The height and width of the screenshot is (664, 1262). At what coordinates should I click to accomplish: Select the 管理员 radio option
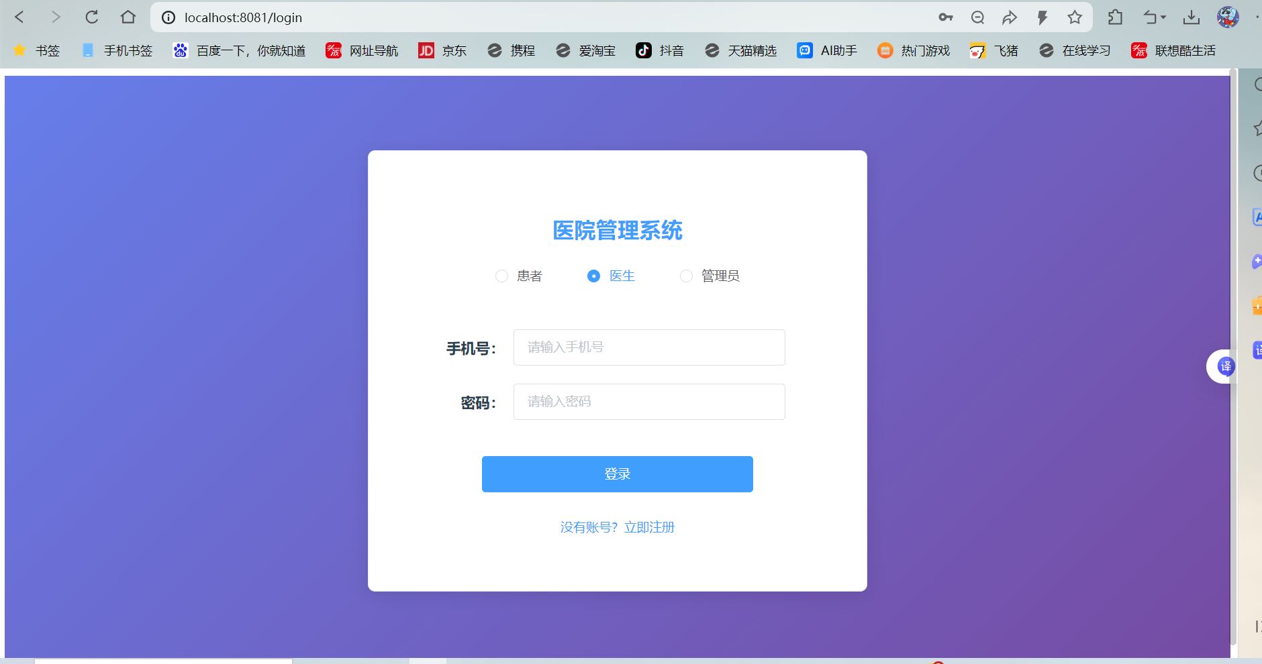pos(686,276)
